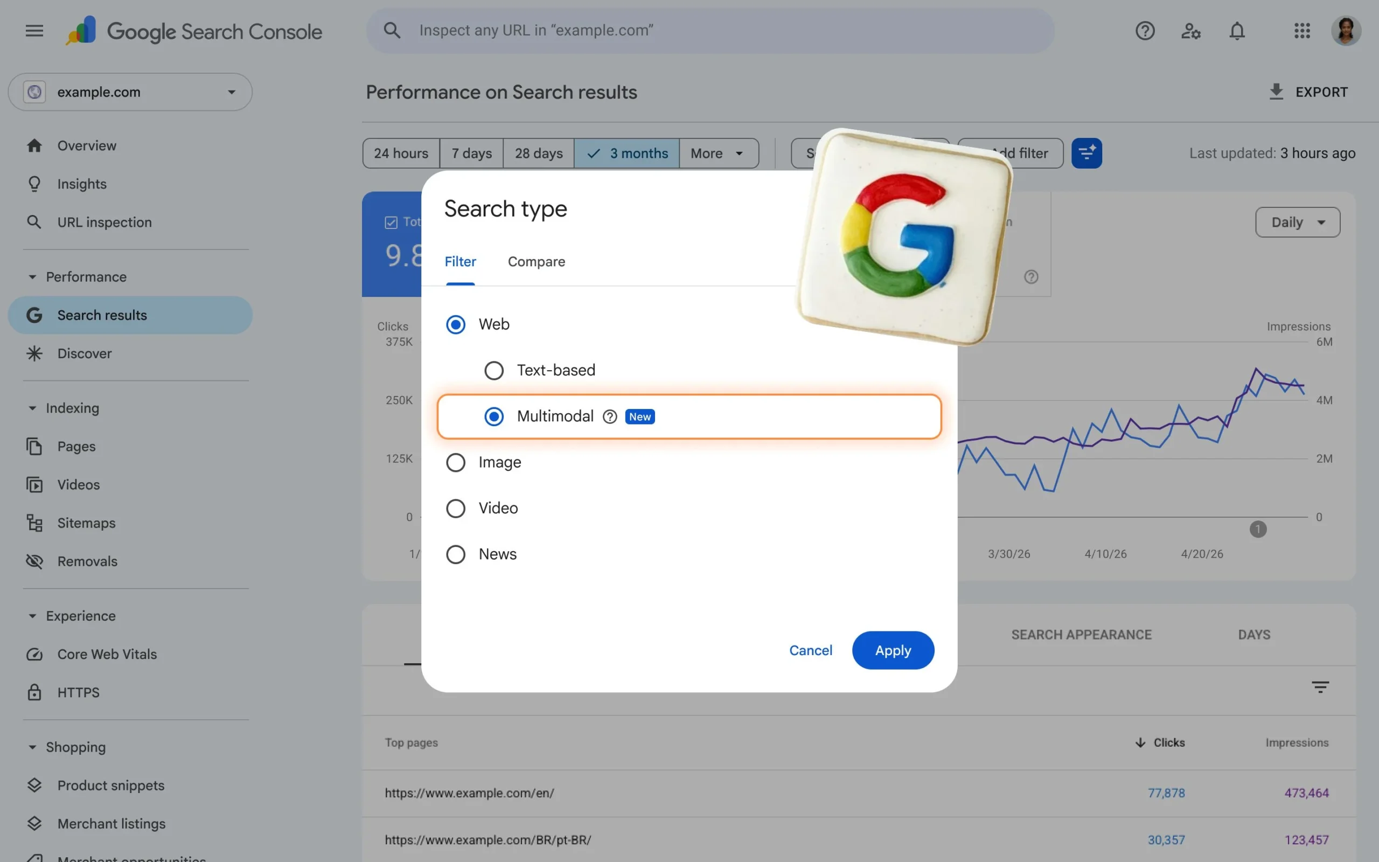Open users and permissions settings icon
The width and height of the screenshot is (1379, 862).
(x=1190, y=31)
